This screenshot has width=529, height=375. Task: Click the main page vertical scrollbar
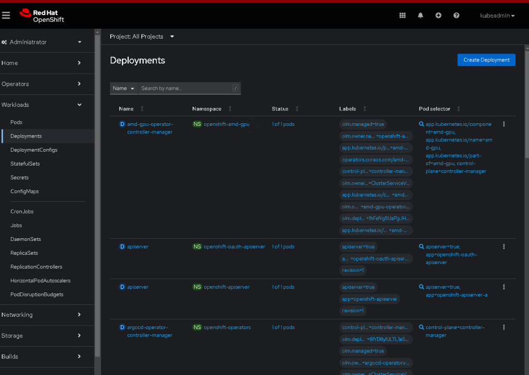pyautogui.click(x=526, y=104)
